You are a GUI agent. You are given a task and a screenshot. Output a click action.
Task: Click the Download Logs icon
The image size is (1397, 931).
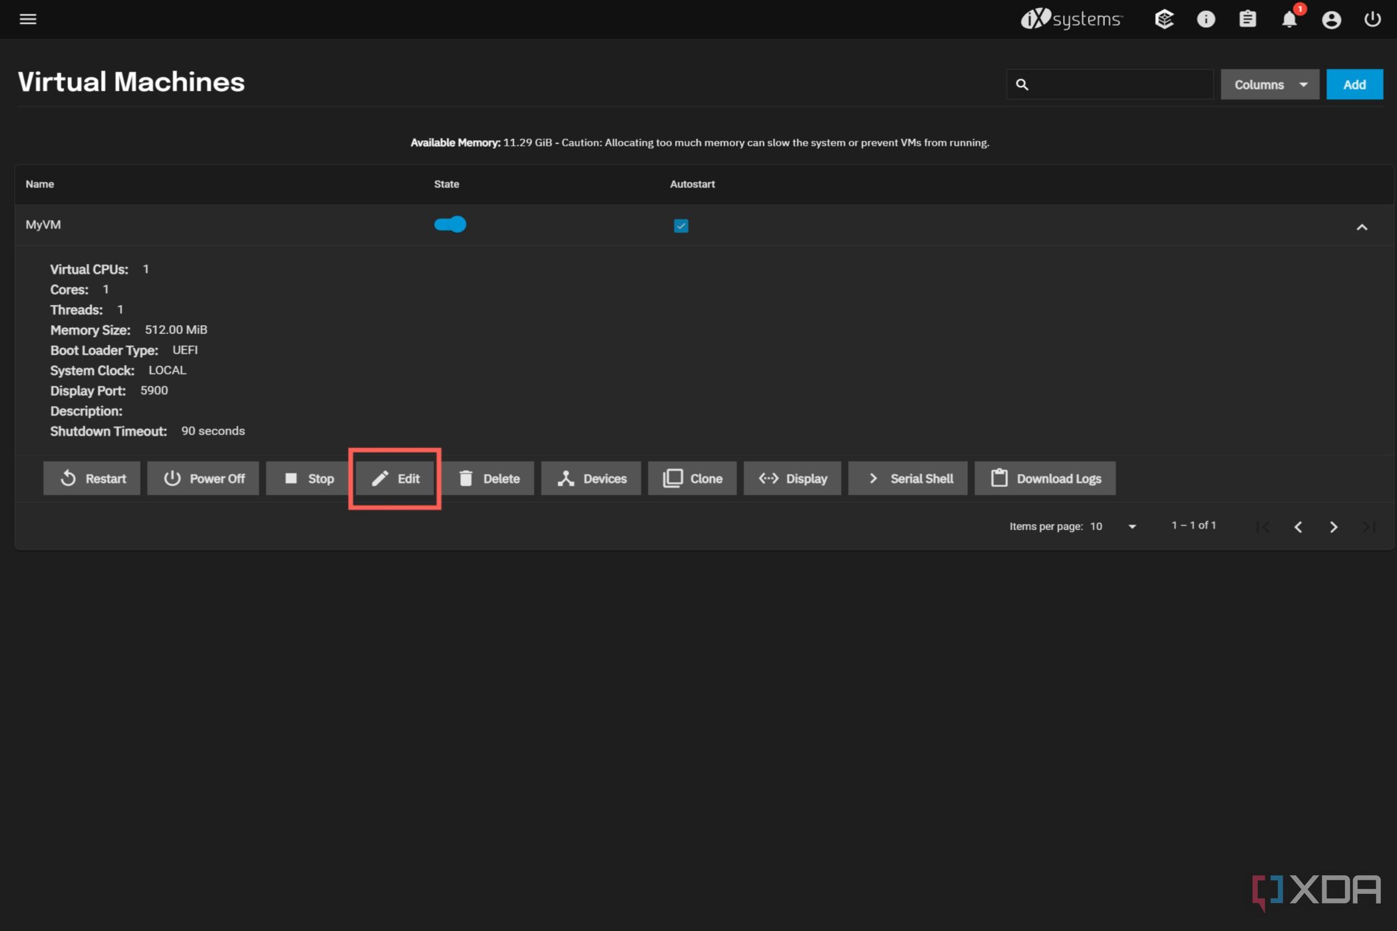[998, 477]
